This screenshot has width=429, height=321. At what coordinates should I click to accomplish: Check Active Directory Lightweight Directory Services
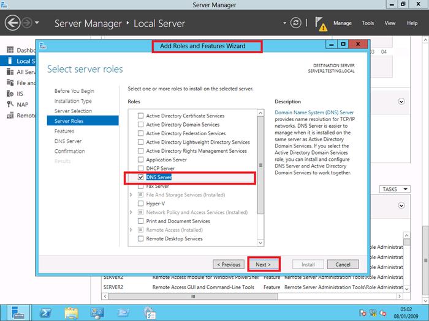tap(140, 142)
